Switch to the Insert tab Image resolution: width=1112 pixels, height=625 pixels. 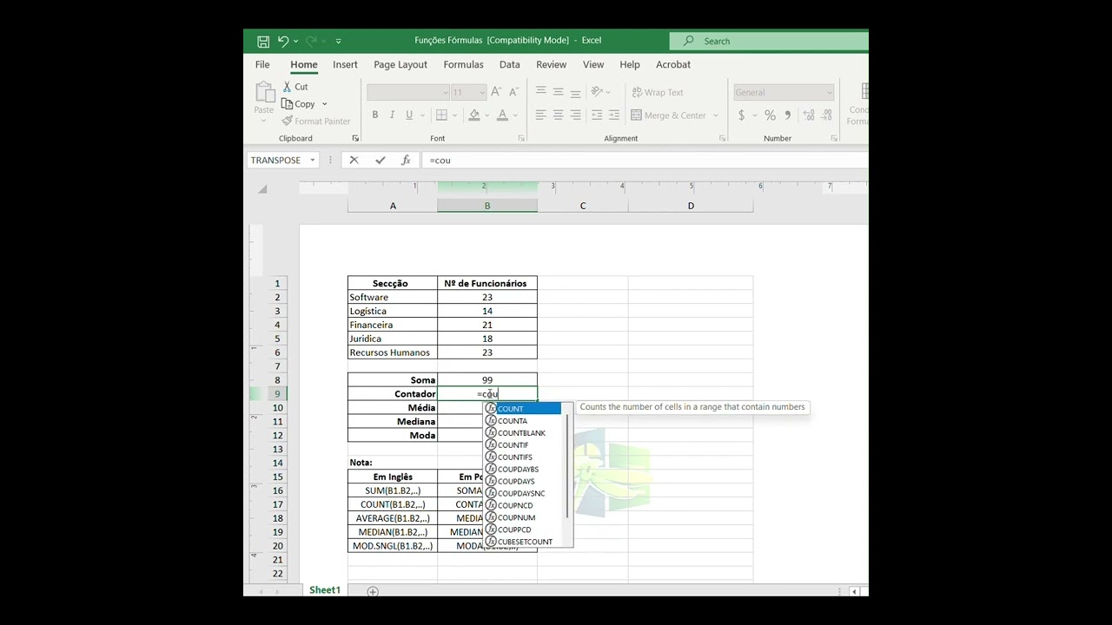pyautogui.click(x=345, y=65)
